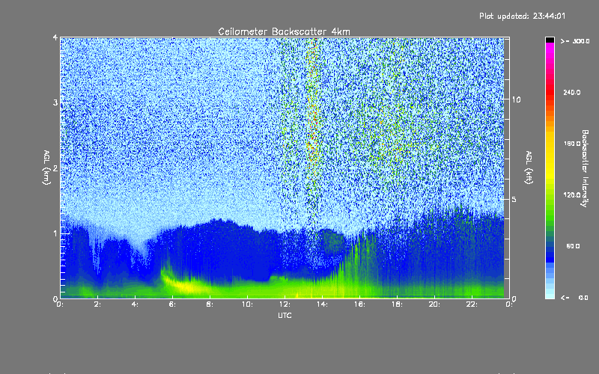Click the 'Plot updated: 23:44:01' timestamp
The width and height of the screenshot is (599, 374).
click(522, 16)
